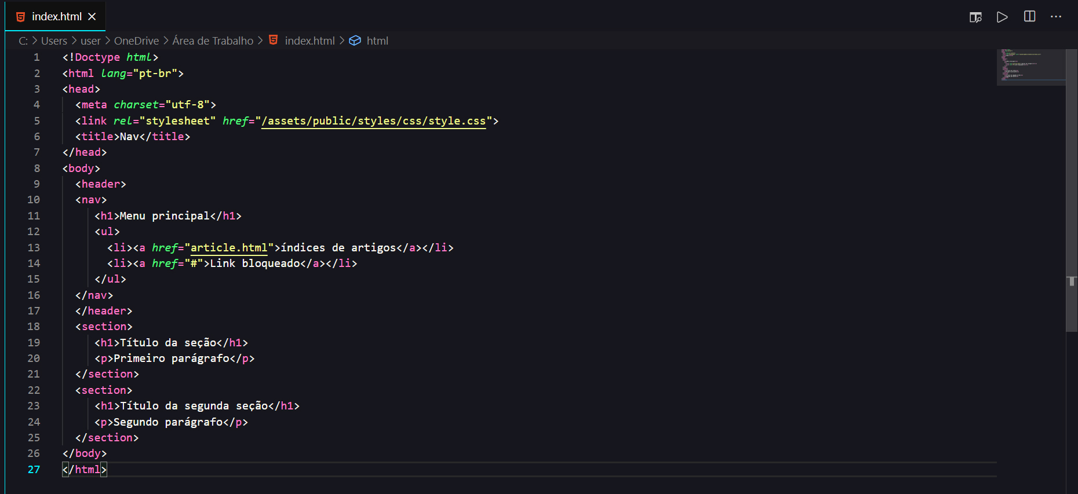This screenshot has height=494, width=1078.
Task: Click the charset value "utf-8"
Action: pos(187,105)
